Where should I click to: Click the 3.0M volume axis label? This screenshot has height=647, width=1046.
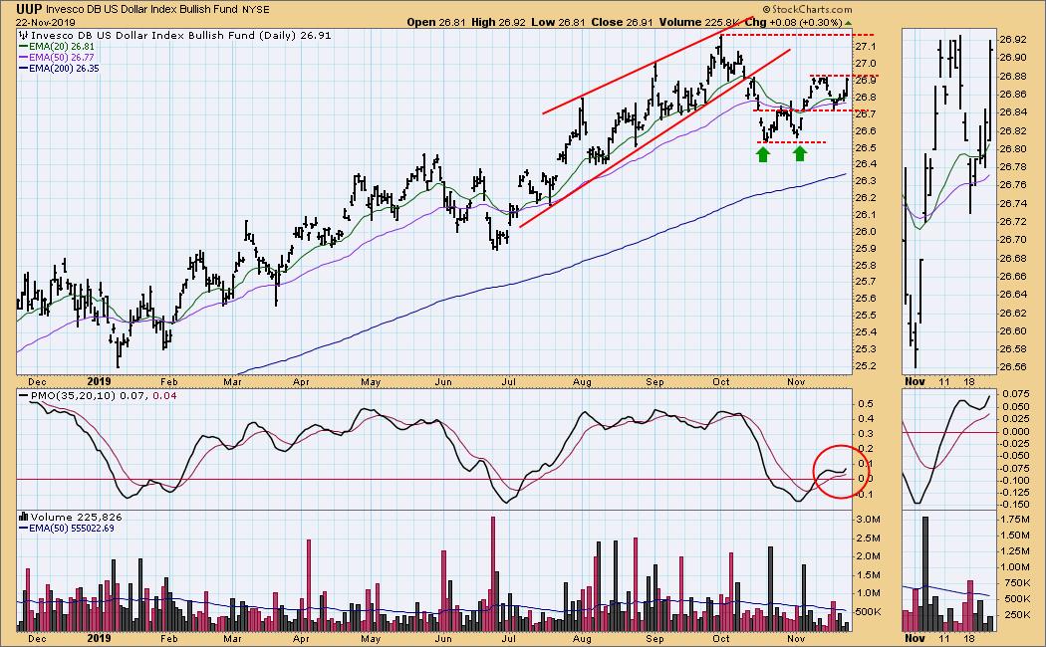869,519
